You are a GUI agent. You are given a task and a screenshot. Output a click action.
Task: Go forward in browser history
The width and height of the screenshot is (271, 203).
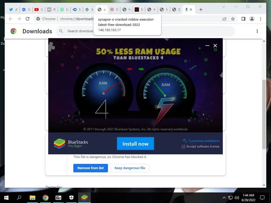pos(19,19)
